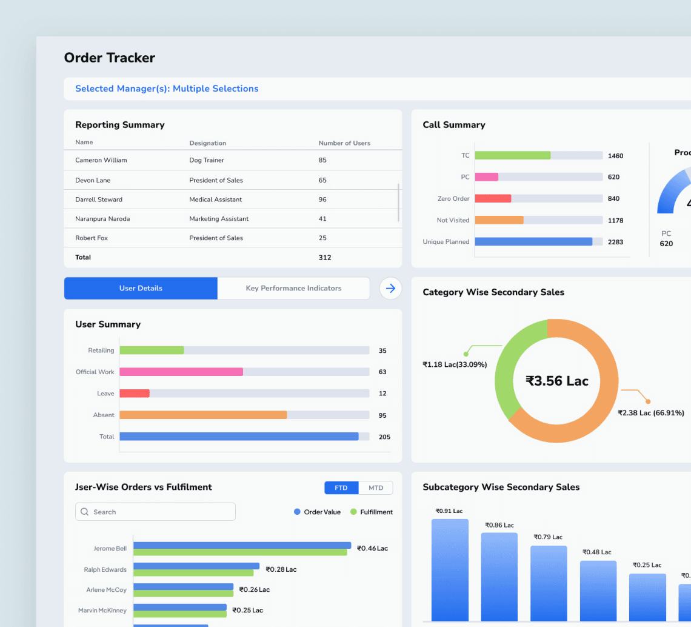Click the PC pink bar in Call Summary
Viewport: 691px width, 627px height.
coord(487,177)
